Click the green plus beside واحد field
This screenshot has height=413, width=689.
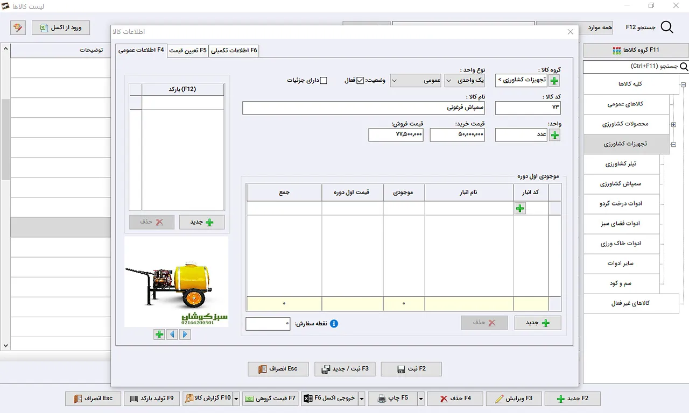point(554,135)
